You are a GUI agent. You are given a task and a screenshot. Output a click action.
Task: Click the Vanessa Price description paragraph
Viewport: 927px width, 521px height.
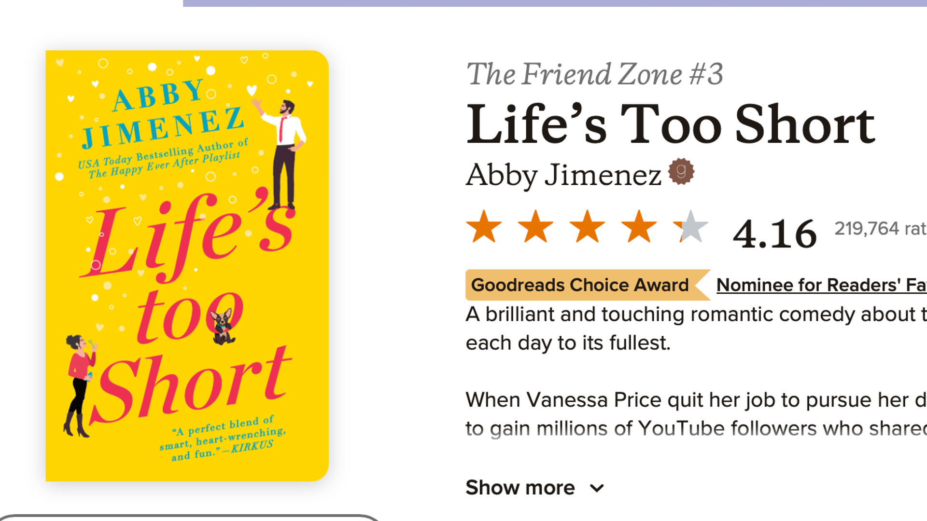[x=695, y=414]
